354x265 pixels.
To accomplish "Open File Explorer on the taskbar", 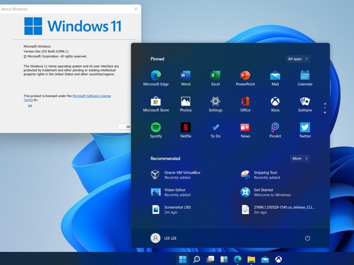I will click(251, 259).
